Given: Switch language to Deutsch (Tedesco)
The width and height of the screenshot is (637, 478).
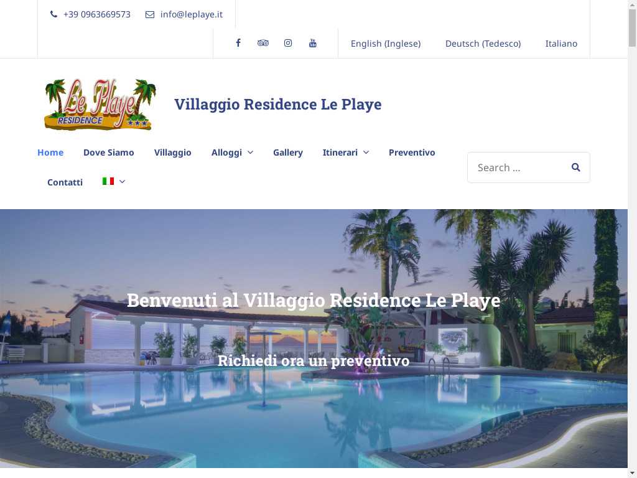Looking at the screenshot, I should coord(483,44).
